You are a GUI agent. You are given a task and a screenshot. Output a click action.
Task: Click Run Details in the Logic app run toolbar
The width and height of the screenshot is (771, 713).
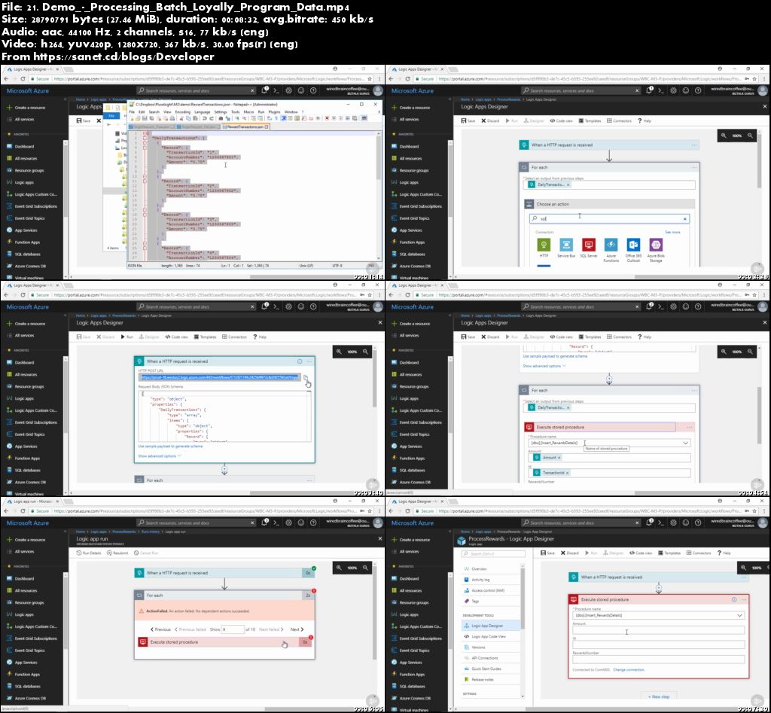(89, 553)
